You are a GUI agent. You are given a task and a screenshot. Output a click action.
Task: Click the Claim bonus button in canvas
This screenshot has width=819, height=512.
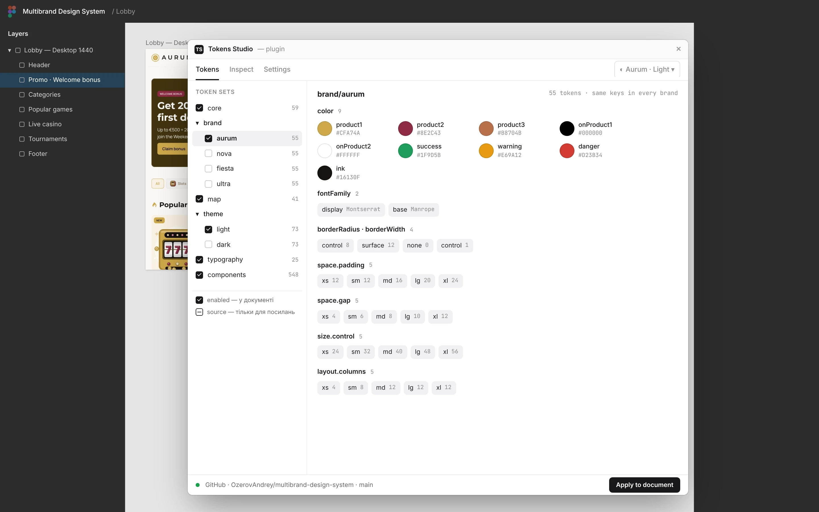pyautogui.click(x=173, y=149)
